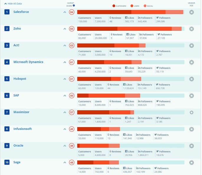The image size is (202, 175).
Task: Open the Sage vendor link
Action: 17,162
